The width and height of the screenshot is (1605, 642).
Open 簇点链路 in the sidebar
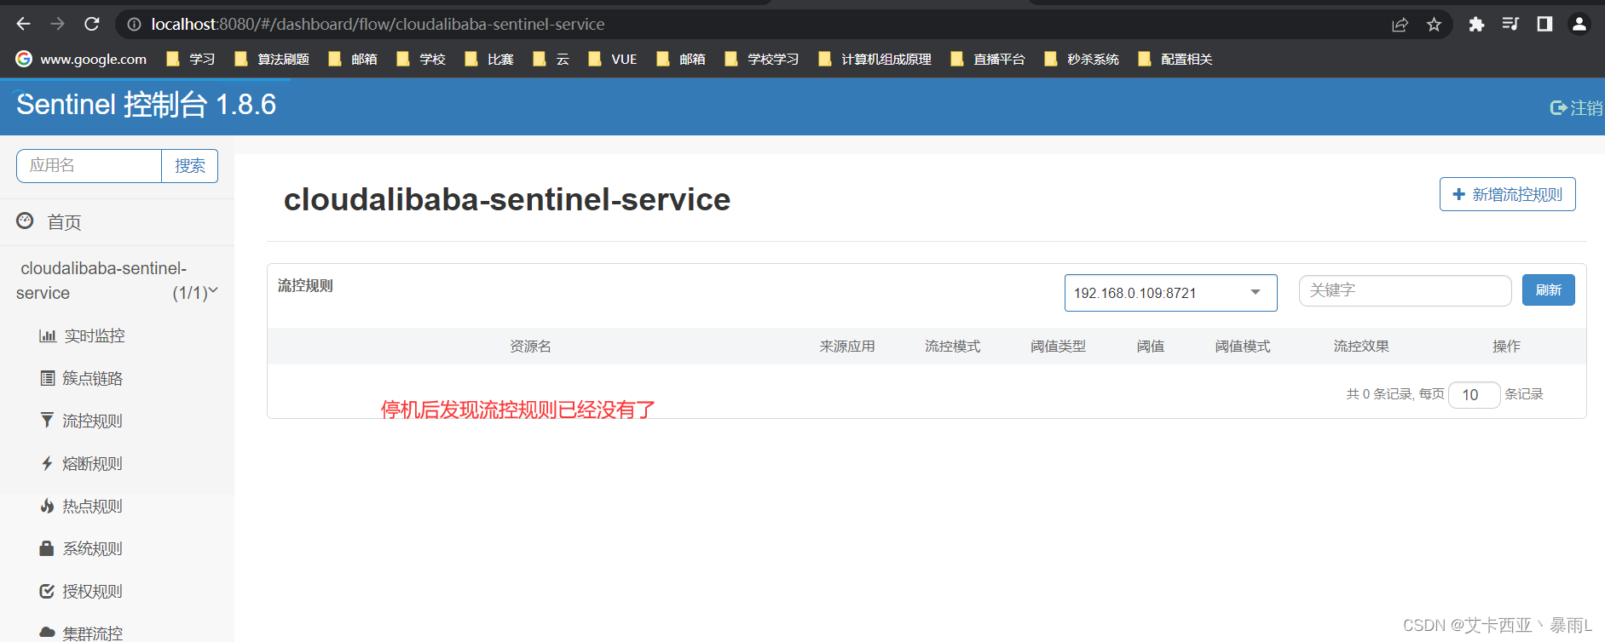pos(92,378)
